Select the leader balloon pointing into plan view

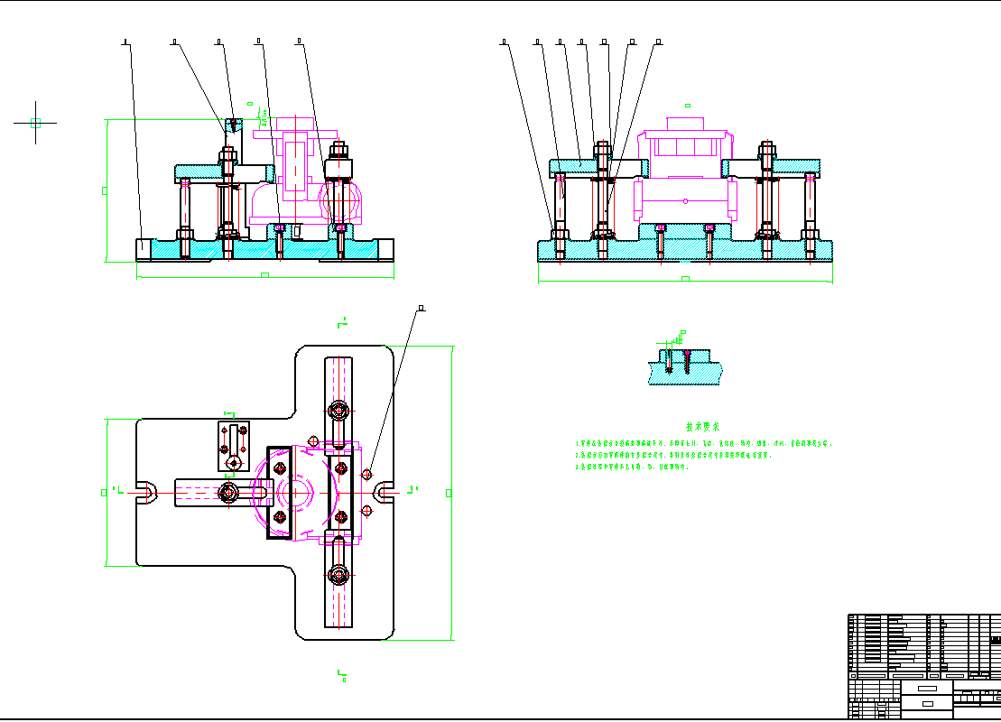coord(421,309)
